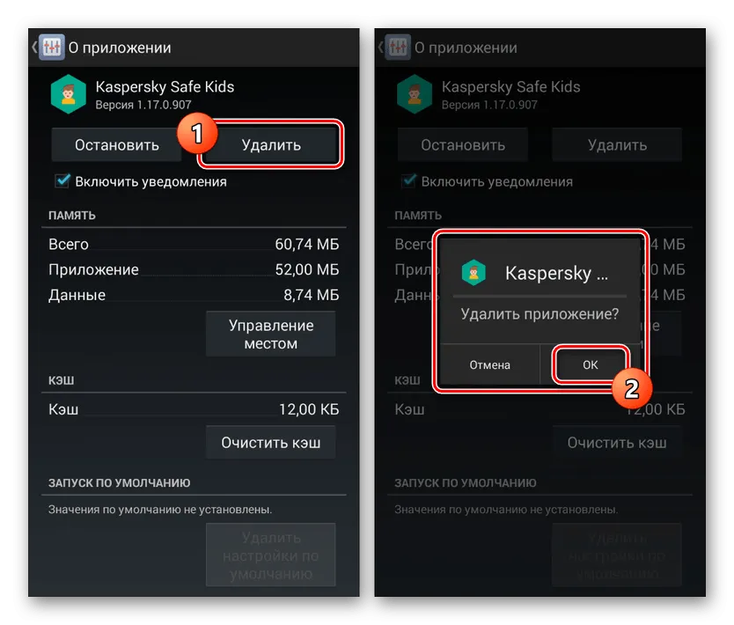
Task: Tap 'ПАМЯТЬ' section header on right screen
Action: (418, 216)
